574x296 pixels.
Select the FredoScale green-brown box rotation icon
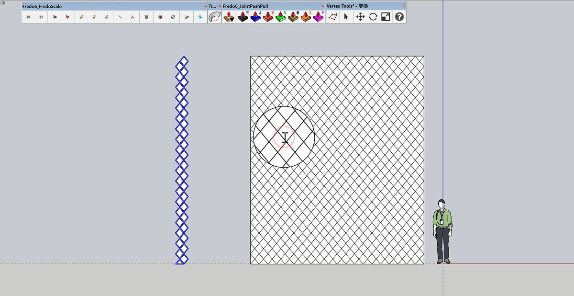point(160,17)
